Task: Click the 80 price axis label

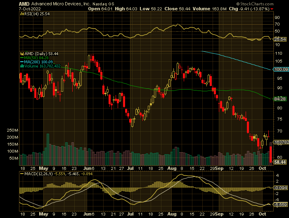Action: [280, 108]
